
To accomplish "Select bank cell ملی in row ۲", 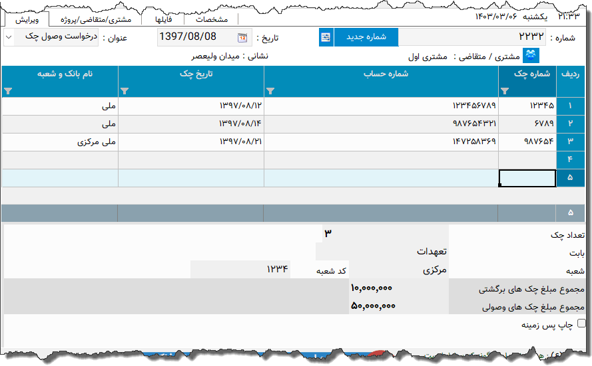I will click(60, 124).
